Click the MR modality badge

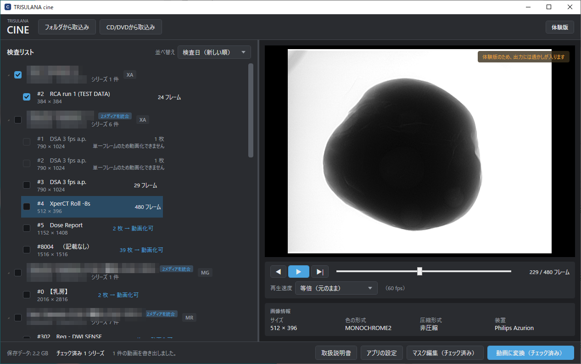click(x=190, y=317)
